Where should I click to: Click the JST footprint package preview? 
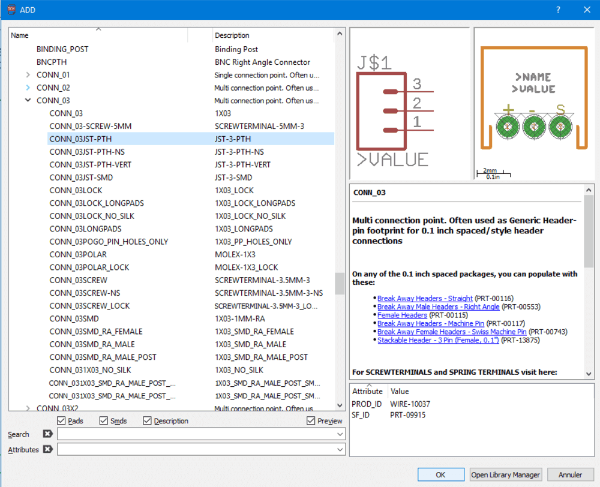534,103
